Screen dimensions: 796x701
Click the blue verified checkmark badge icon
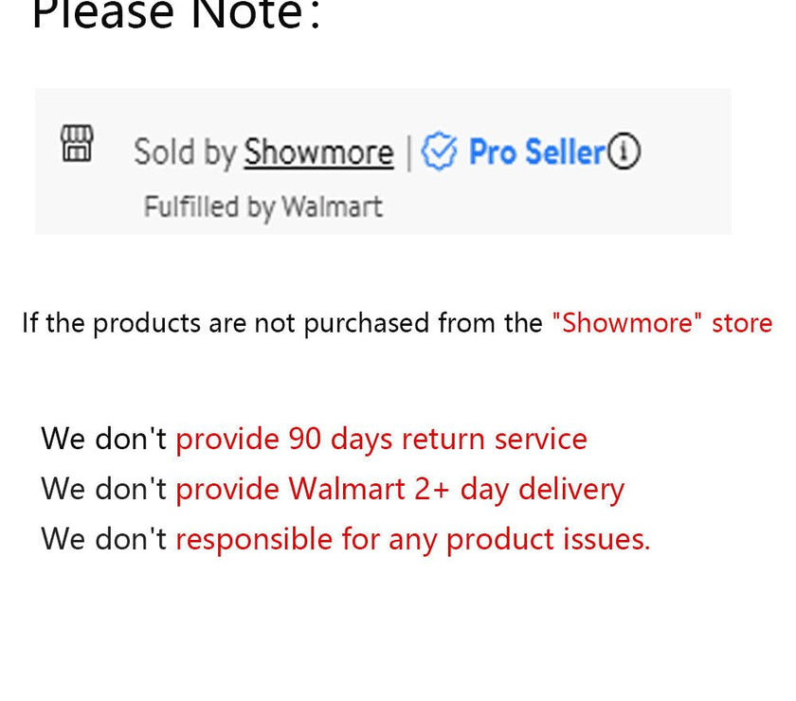point(439,151)
